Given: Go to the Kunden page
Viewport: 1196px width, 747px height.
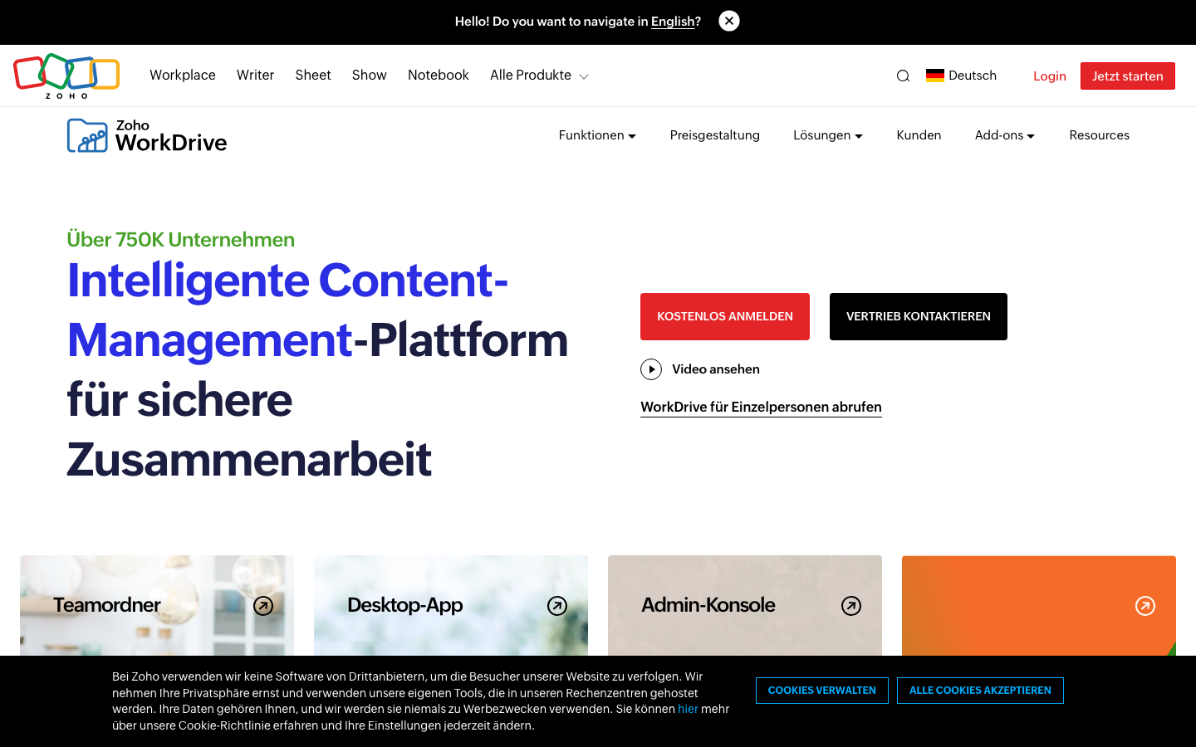Looking at the screenshot, I should (919, 135).
